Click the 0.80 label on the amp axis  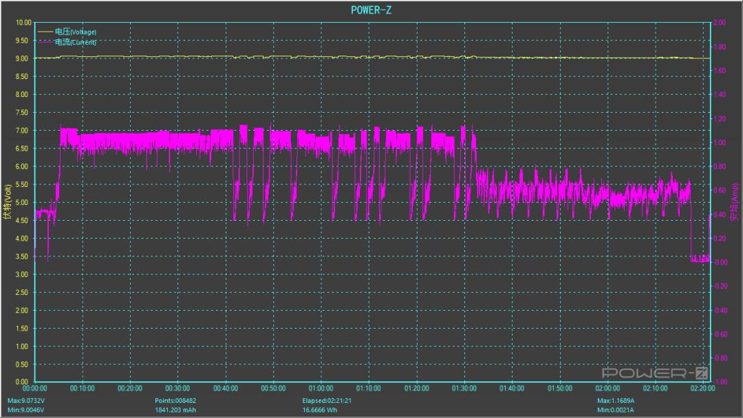click(720, 166)
